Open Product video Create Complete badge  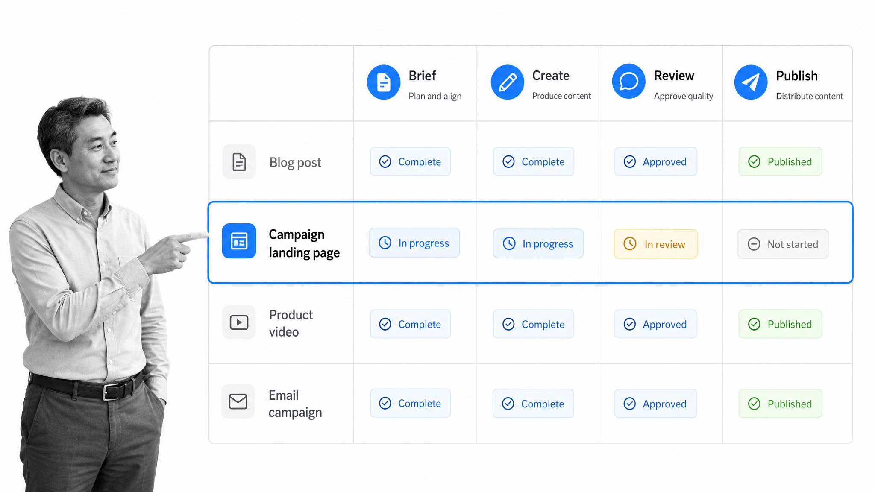534,324
